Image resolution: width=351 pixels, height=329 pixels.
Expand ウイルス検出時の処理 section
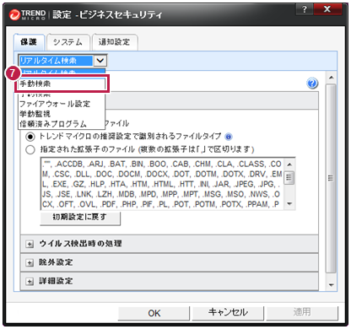click(x=30, y=244)
